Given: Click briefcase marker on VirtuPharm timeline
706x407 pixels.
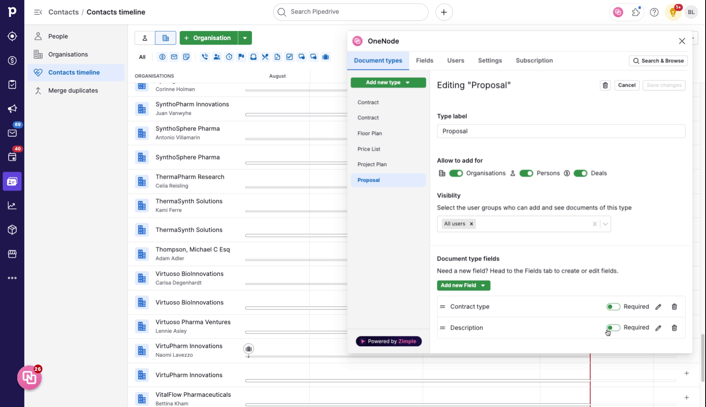Looking at the screenshot, I should pyautogui.click(x=248, y=349).
